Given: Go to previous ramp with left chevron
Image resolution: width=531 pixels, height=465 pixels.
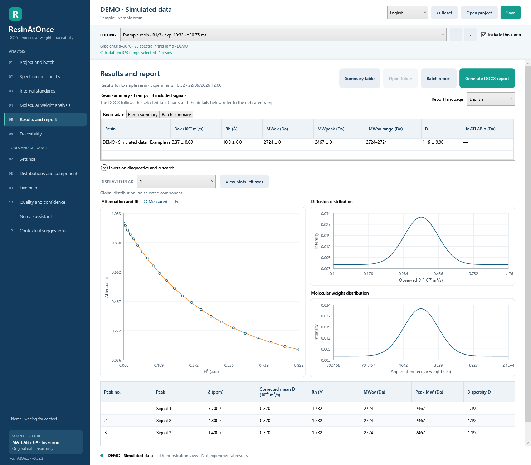Looking at the screenshot, I should coord(456,35).
